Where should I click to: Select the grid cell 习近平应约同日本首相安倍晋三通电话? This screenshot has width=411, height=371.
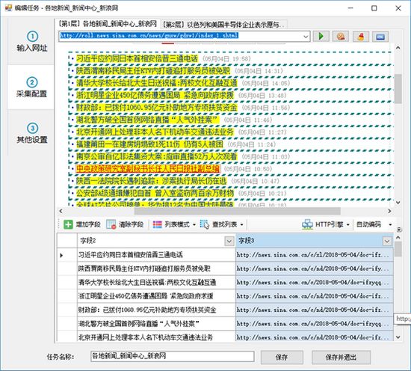point(156,255)
